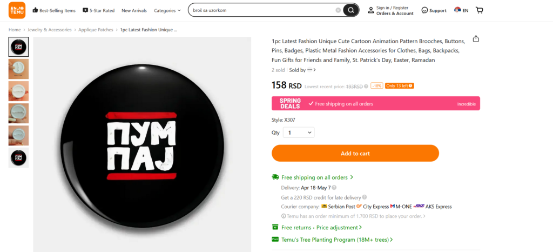553x252 pixels.
Task: Expand the Categories menu
Action: point(167,10)
